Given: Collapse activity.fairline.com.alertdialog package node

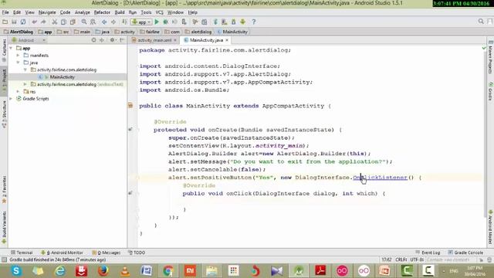Looking at the screenshot, I should pyautogui.click(x=25, y=69).
